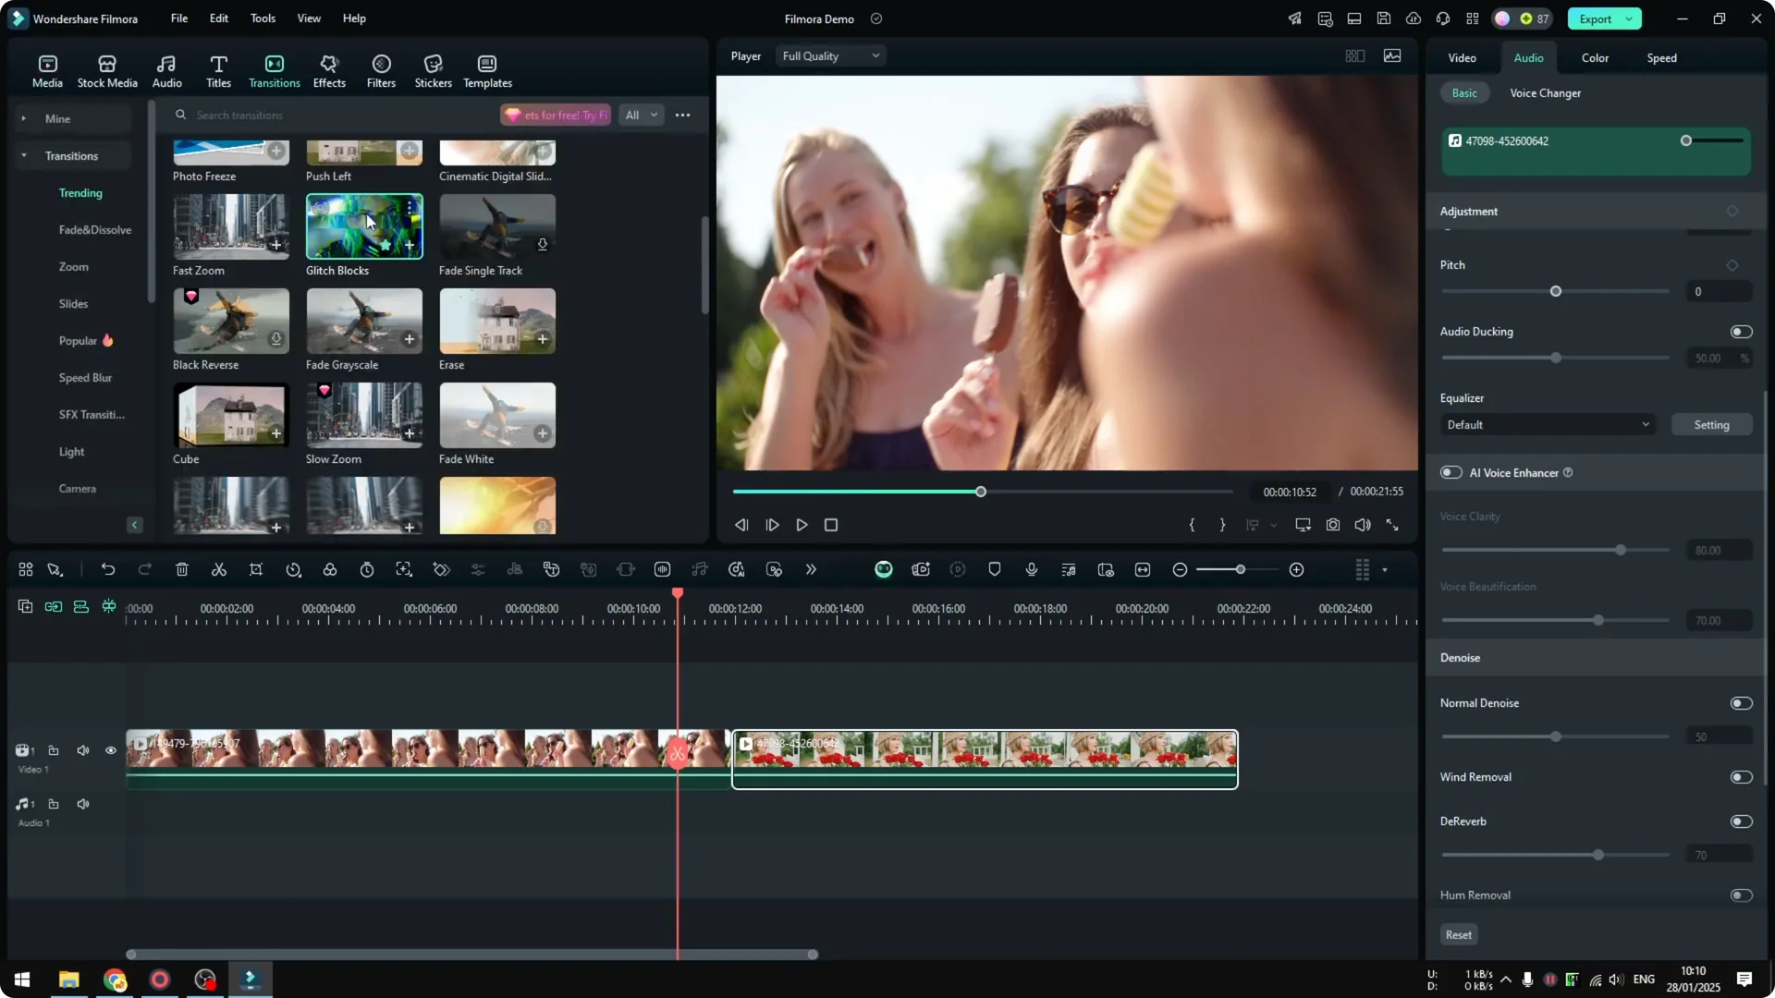Adjust the Pitch slider
Screen dimensions: 1775x998
pyautogui.click(x=1555, y=291)
